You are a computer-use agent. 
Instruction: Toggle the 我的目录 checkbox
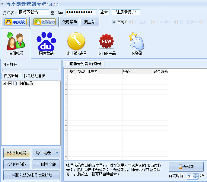click(x=10, y=84)
